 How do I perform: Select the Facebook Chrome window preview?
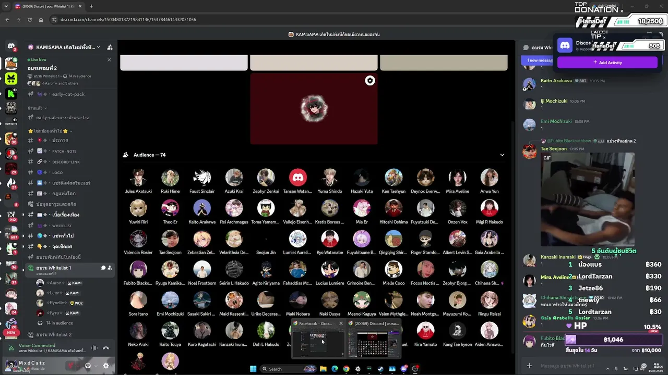coord(318,339)
